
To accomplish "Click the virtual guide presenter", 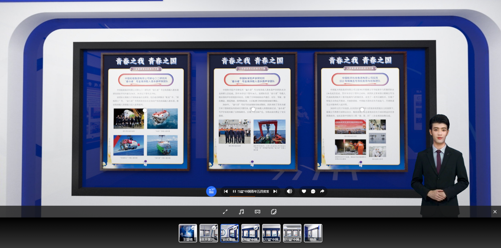I will [439, 165].
